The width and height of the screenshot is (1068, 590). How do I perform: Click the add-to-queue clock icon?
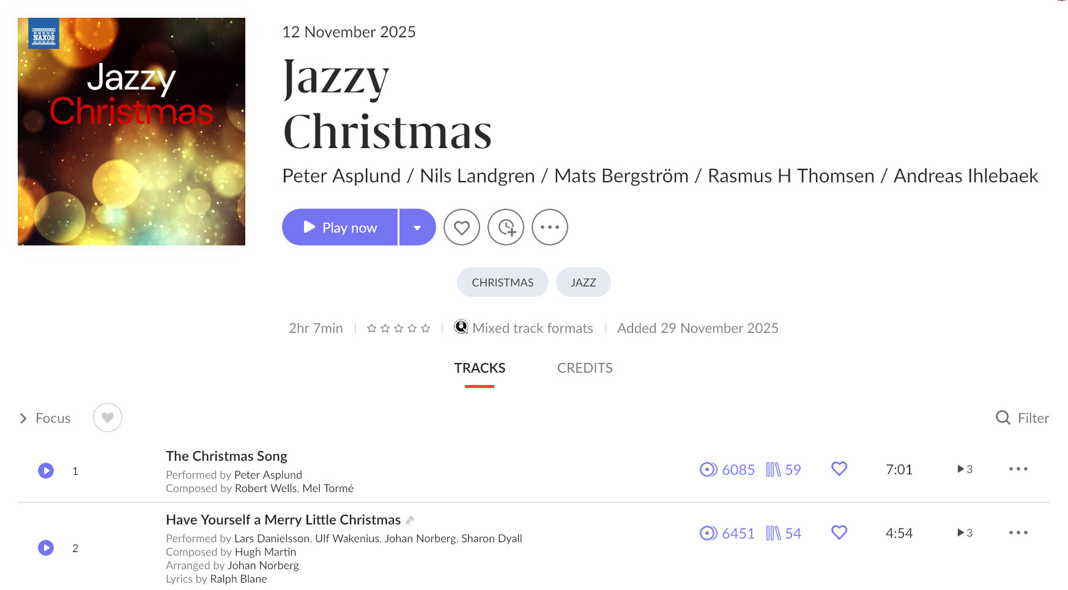(x=506, y=228)
